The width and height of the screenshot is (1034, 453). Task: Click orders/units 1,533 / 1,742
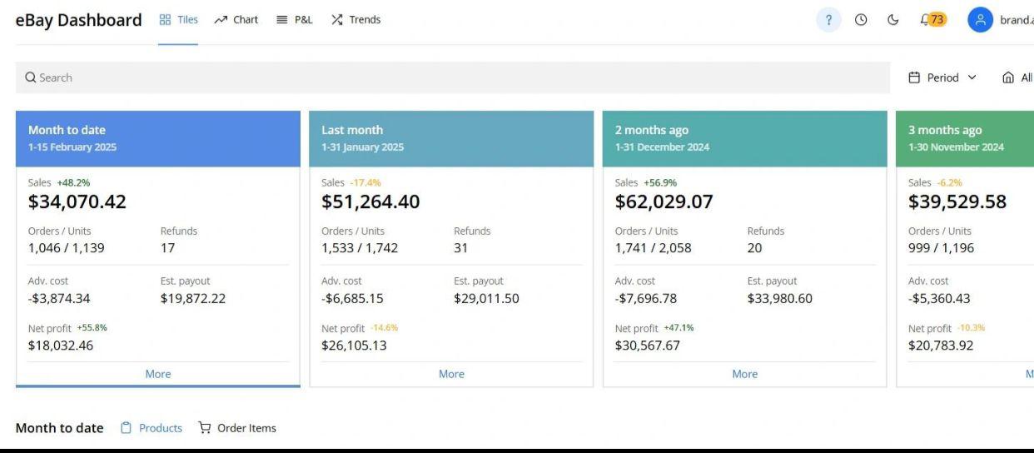click(360, 247)
